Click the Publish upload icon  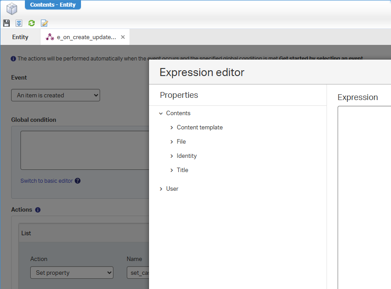[x=19, y=23]
